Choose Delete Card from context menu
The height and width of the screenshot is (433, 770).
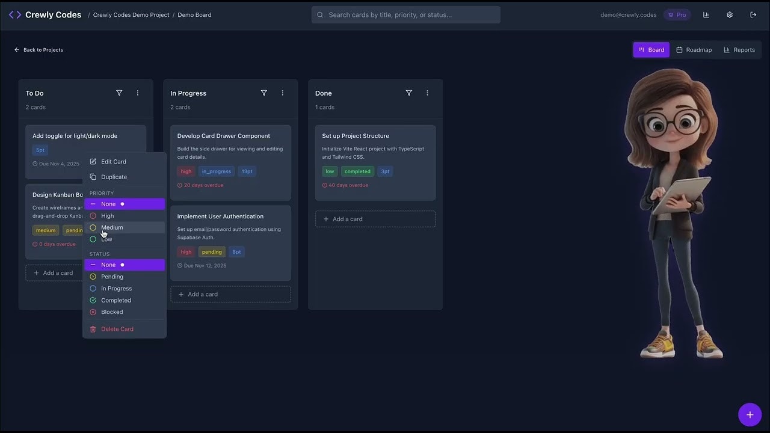pyautogui.click(x=125, y=329)
